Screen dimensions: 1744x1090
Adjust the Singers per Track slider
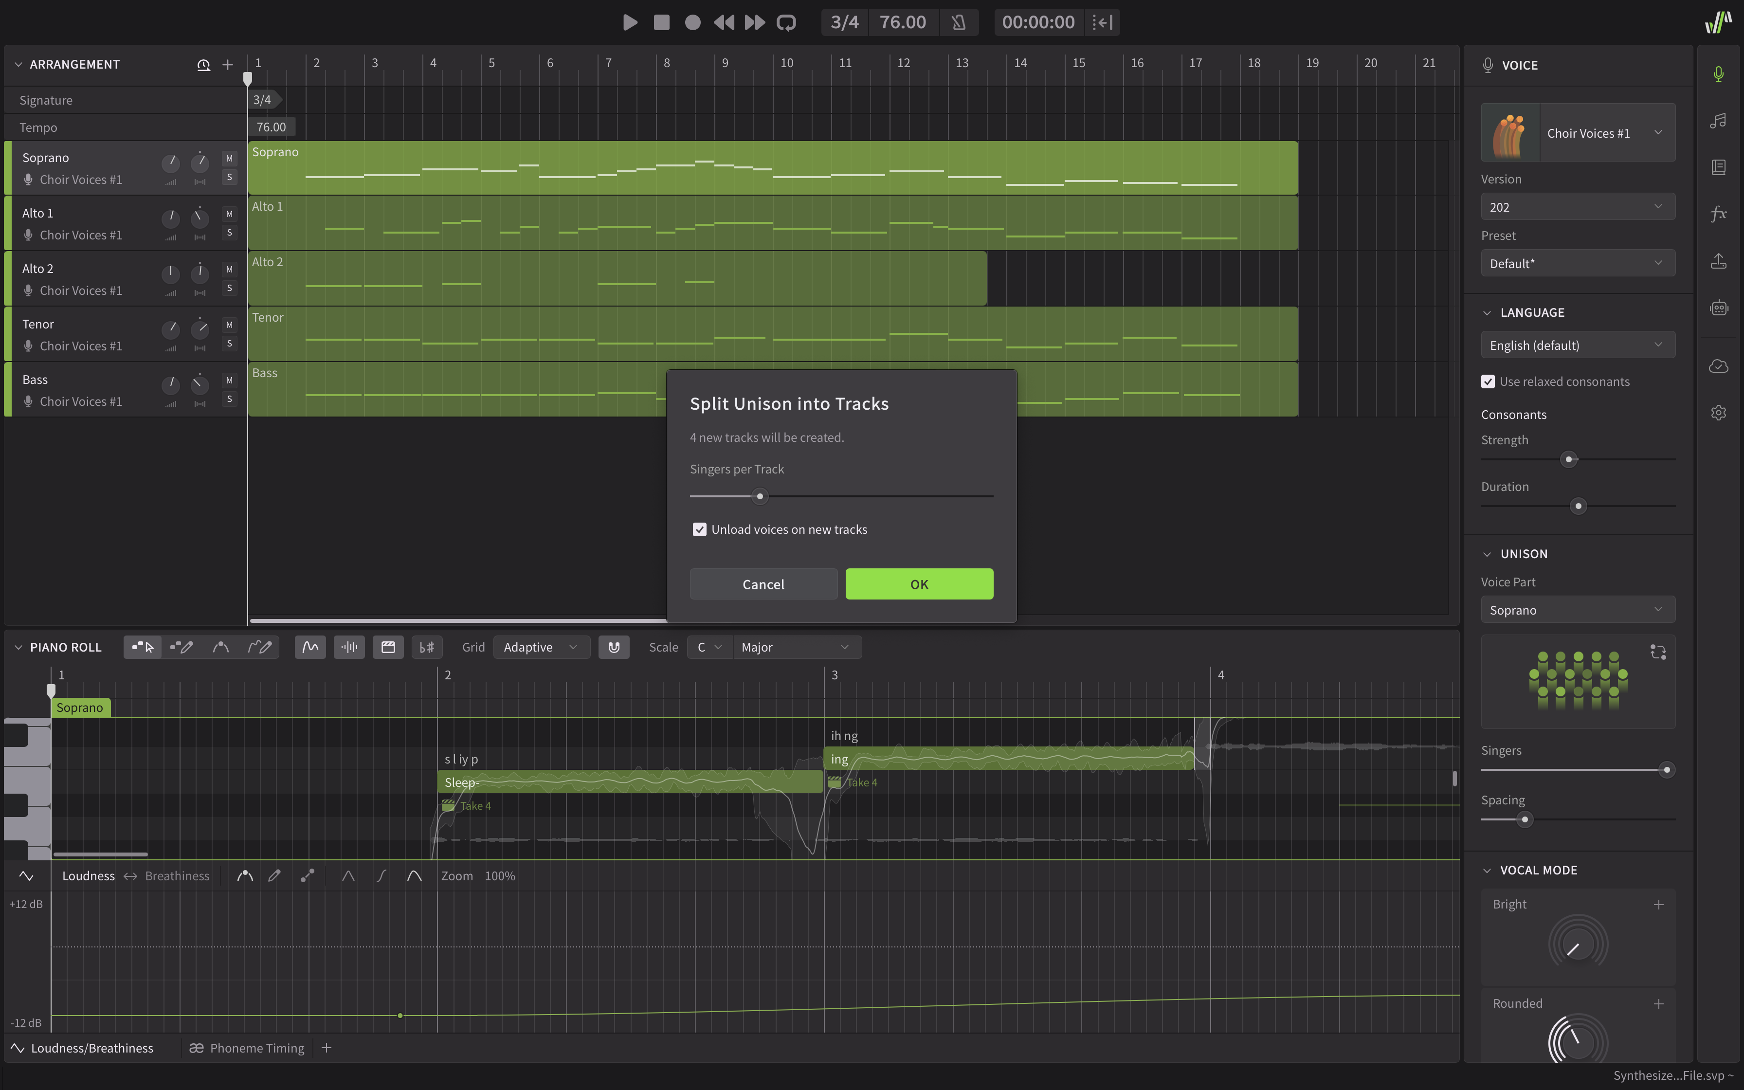click(x=760, y=497)
